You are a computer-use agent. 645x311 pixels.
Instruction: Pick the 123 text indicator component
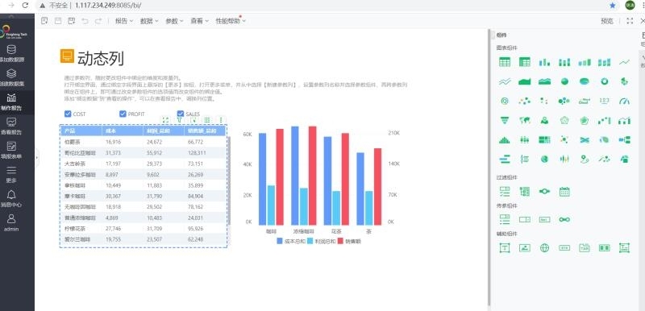(x=604, y=101)
